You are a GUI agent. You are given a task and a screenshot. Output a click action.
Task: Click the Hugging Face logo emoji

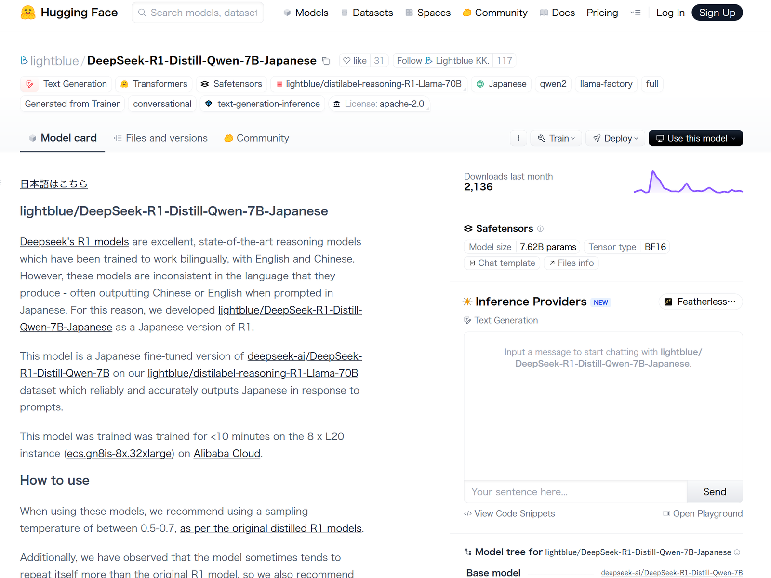(x=28, y=13)
